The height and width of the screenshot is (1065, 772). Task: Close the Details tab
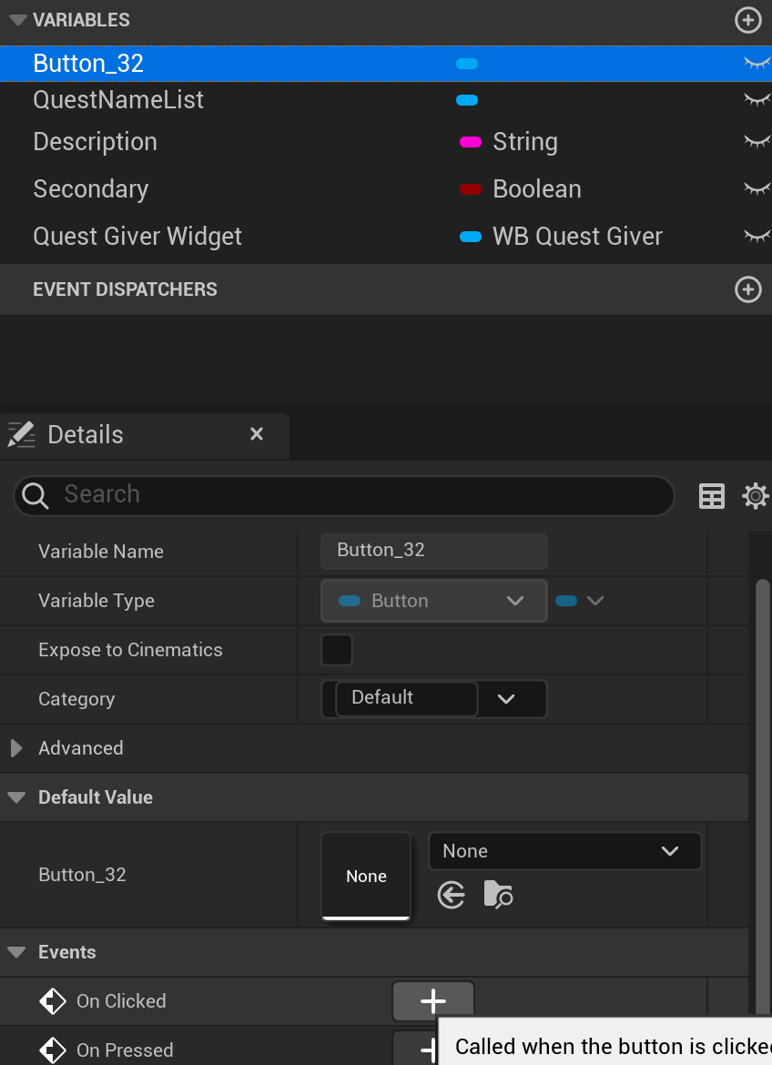pos(257,434)
